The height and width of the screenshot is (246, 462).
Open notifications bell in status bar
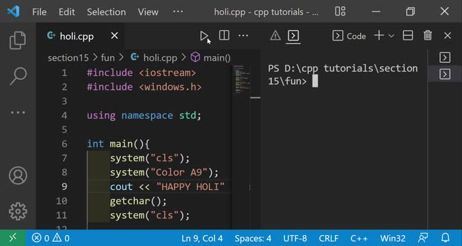(446, 238)
